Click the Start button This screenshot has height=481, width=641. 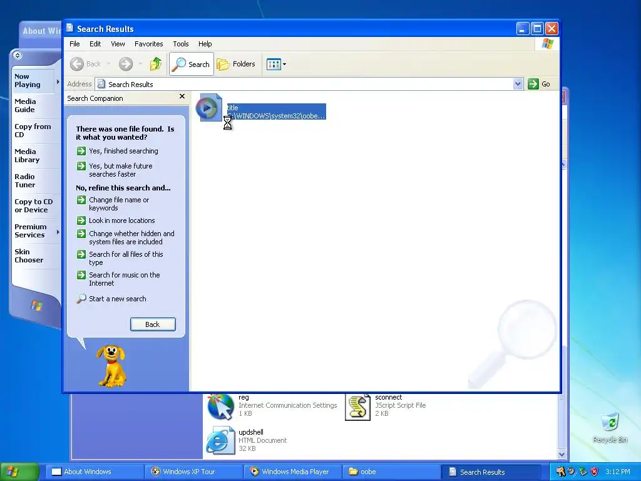click(19, 472)
